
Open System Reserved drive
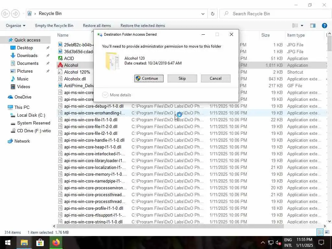point(33,123)
